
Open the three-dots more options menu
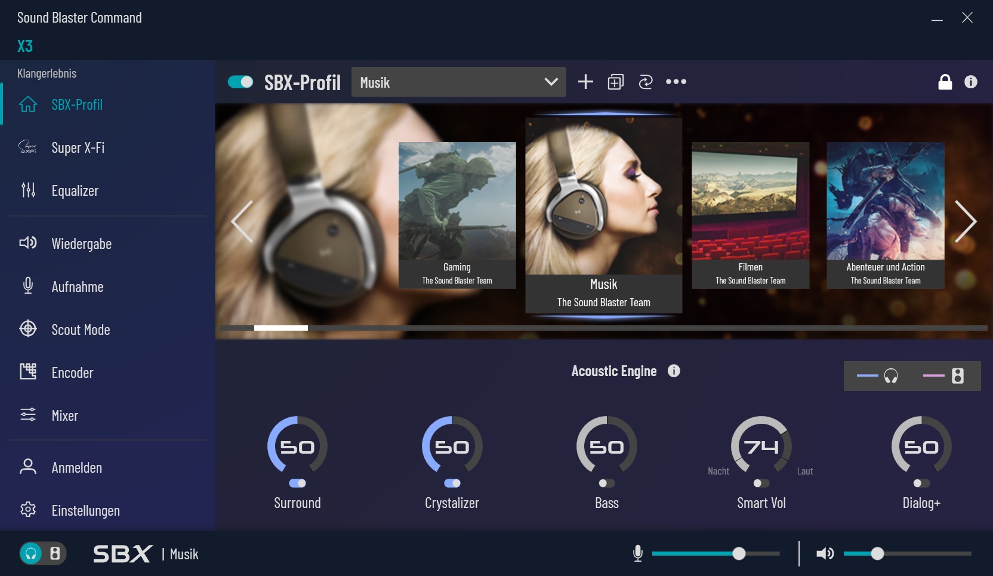[x=676, y=82]
